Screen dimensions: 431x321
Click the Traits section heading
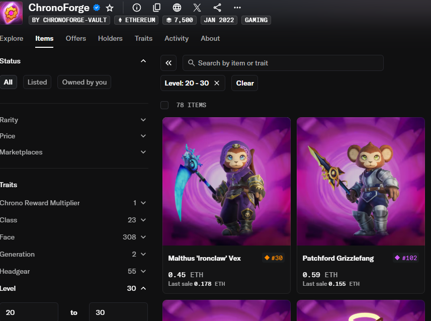click(x=9, y=185)
